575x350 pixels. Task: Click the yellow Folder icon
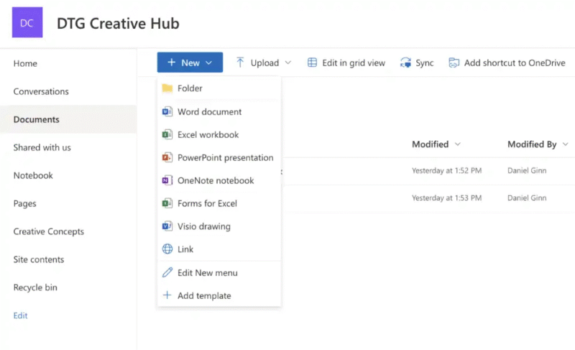(167, 88)
